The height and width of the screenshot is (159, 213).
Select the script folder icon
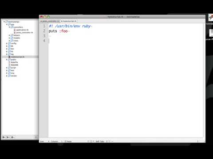[x=9, y=68]
